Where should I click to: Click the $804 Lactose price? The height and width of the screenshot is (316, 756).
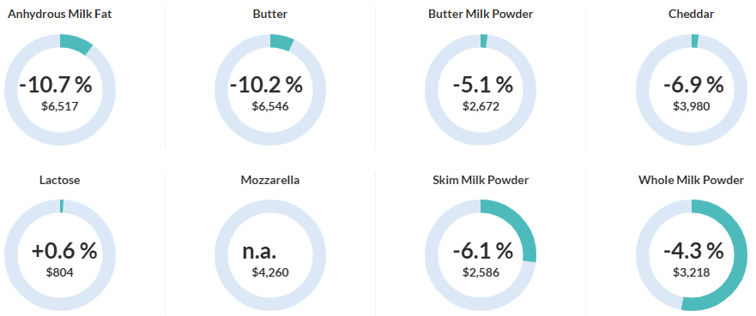tap(60, 272)
